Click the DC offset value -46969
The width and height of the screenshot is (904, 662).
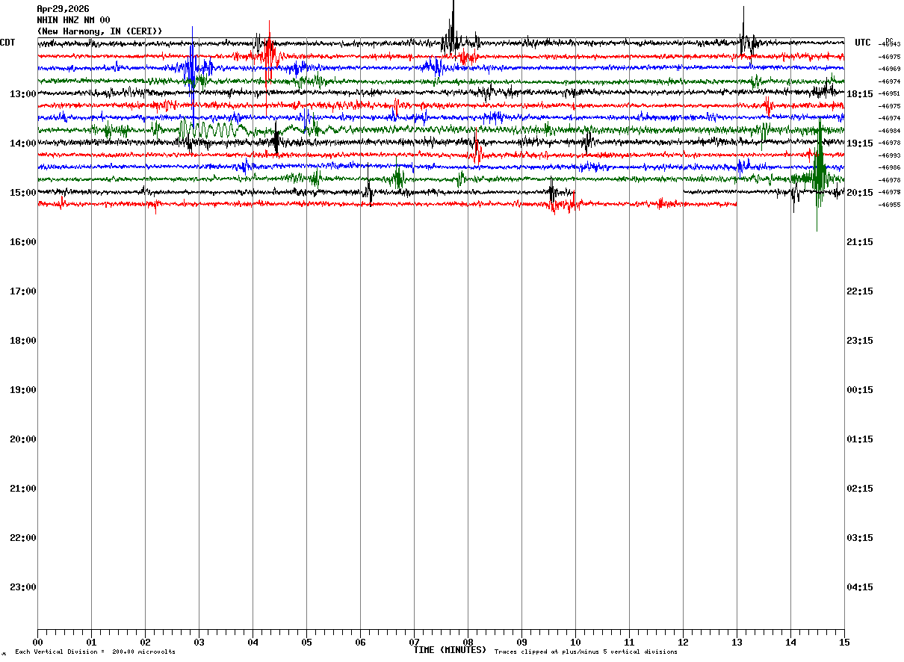890,69
